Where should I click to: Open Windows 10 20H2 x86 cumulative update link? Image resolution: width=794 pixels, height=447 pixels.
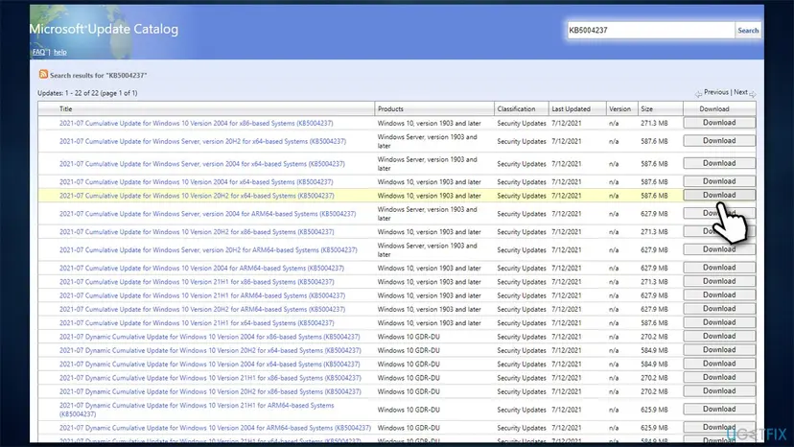tap(197, 232)
